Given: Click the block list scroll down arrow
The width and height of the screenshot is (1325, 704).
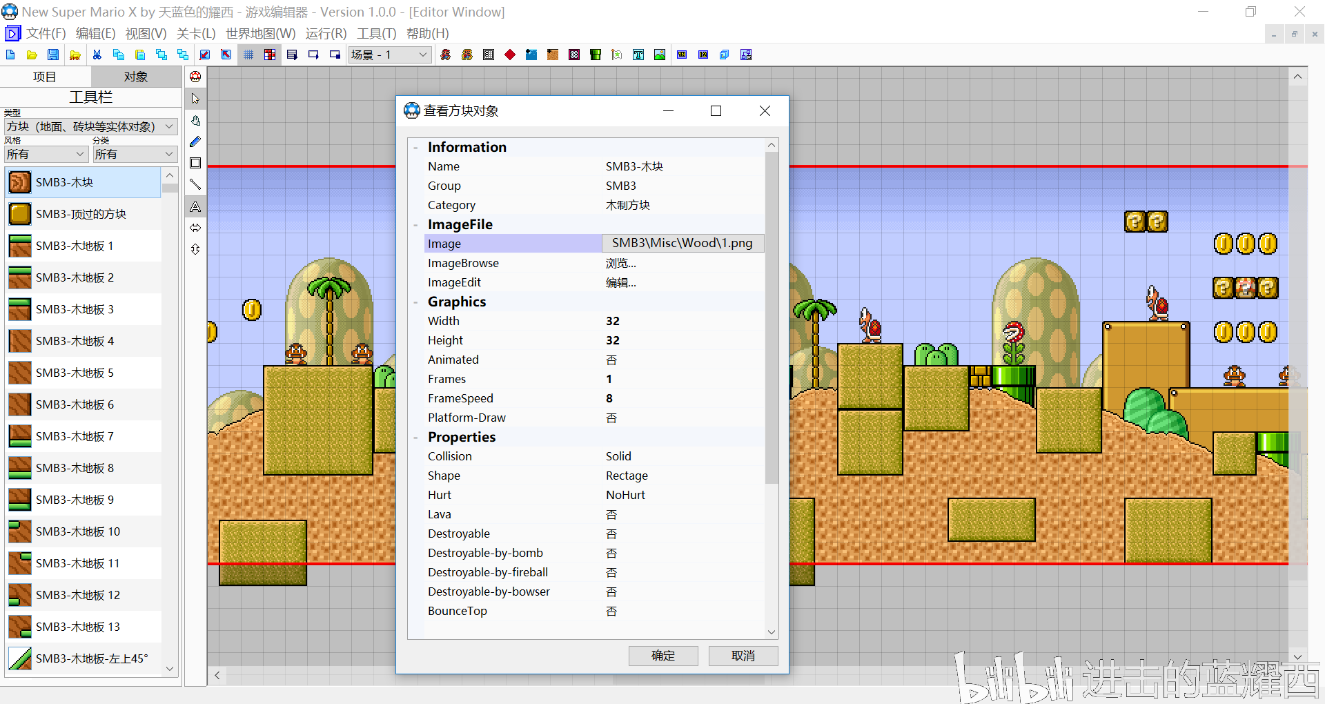Looking at the screenshot, I should (170, 669).
